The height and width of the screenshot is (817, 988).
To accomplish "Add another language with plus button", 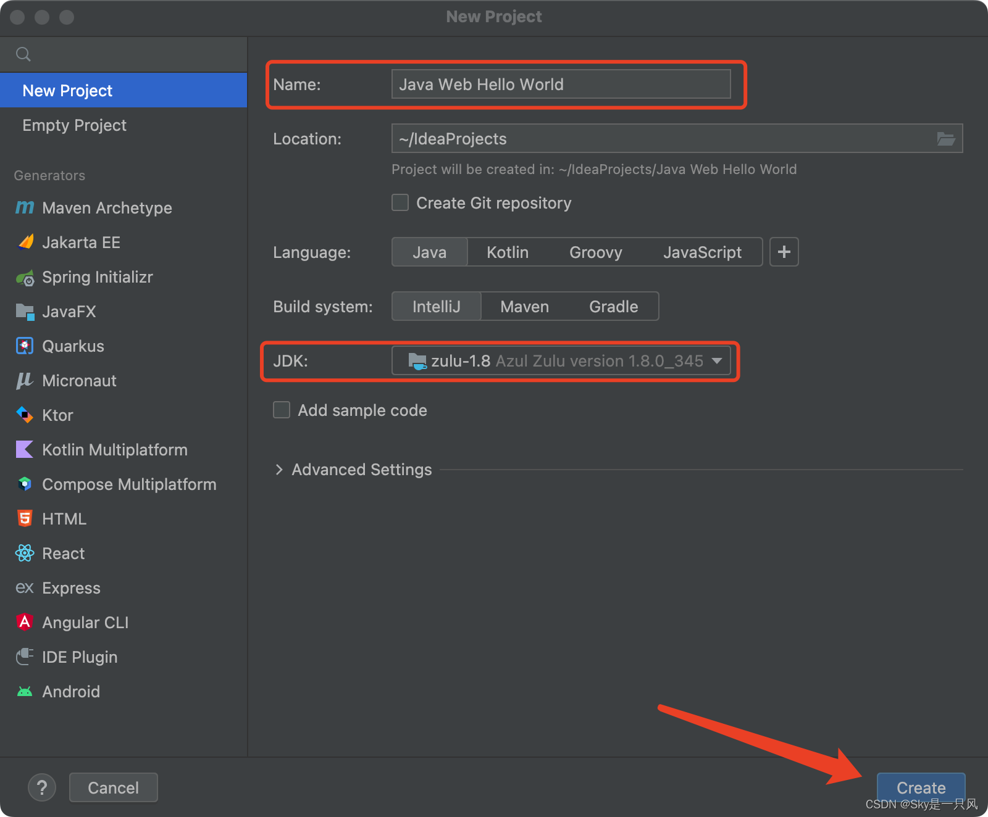I will click(784, 252).
